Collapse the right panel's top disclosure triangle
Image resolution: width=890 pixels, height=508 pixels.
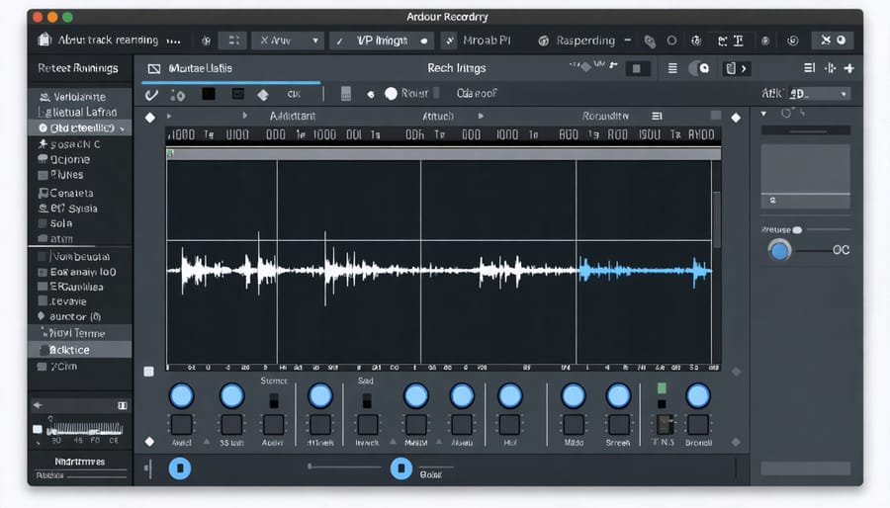pyautogui.click(x=764, y=114)
